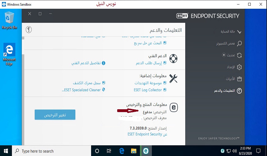Open the Submit support request link
This screenshot has width=267, height=156.
pos(148,63)
